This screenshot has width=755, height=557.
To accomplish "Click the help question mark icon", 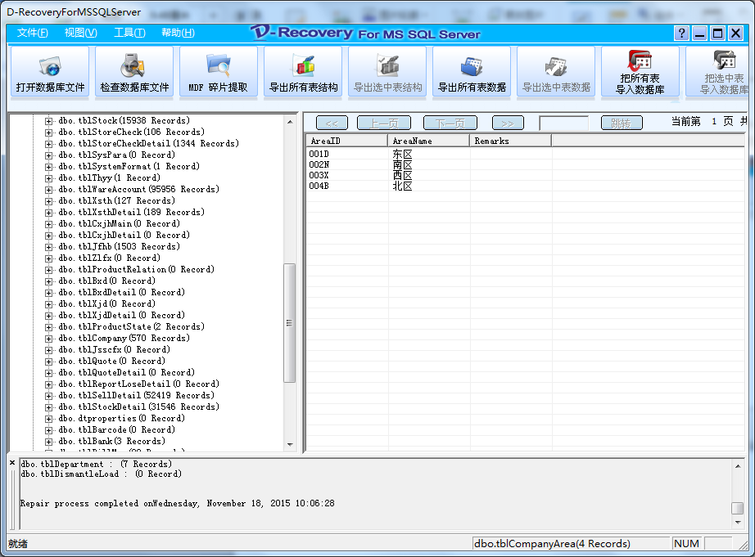I will (x=681, y=34).
